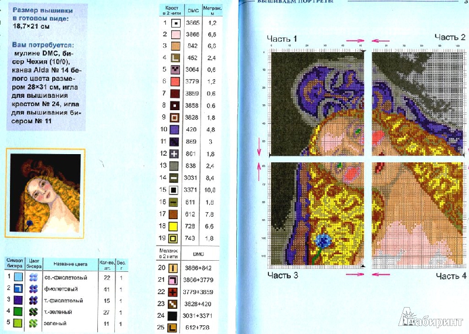The image size is (469, 334).
Task: Click the plus-symbol swatch for DMC 801
Action: [174, 154]
